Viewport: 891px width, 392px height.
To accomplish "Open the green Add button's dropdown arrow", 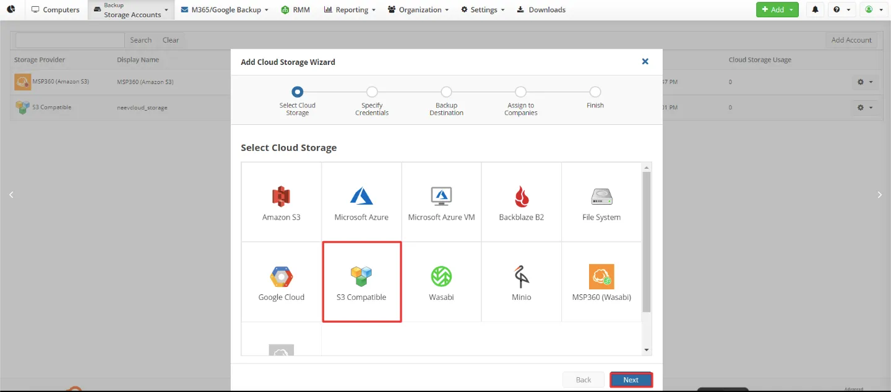I will (x=791, y=9).
